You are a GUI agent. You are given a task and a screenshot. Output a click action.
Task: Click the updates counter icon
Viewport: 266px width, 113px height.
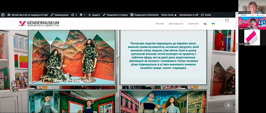[x=74, y=15]
